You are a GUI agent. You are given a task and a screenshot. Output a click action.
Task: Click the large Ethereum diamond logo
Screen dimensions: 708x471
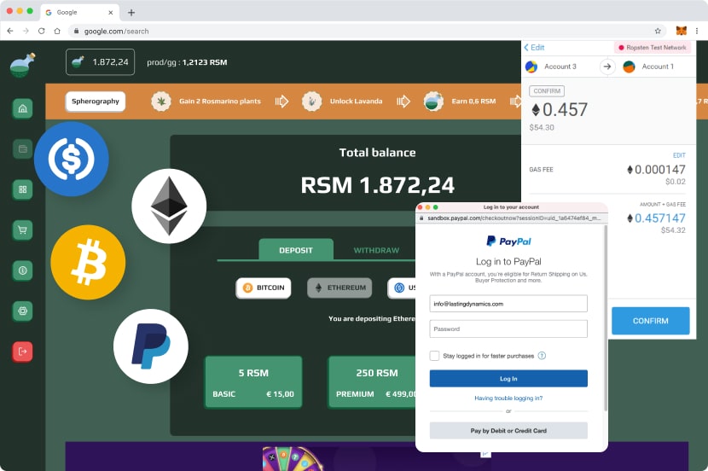tap(169, 206)
